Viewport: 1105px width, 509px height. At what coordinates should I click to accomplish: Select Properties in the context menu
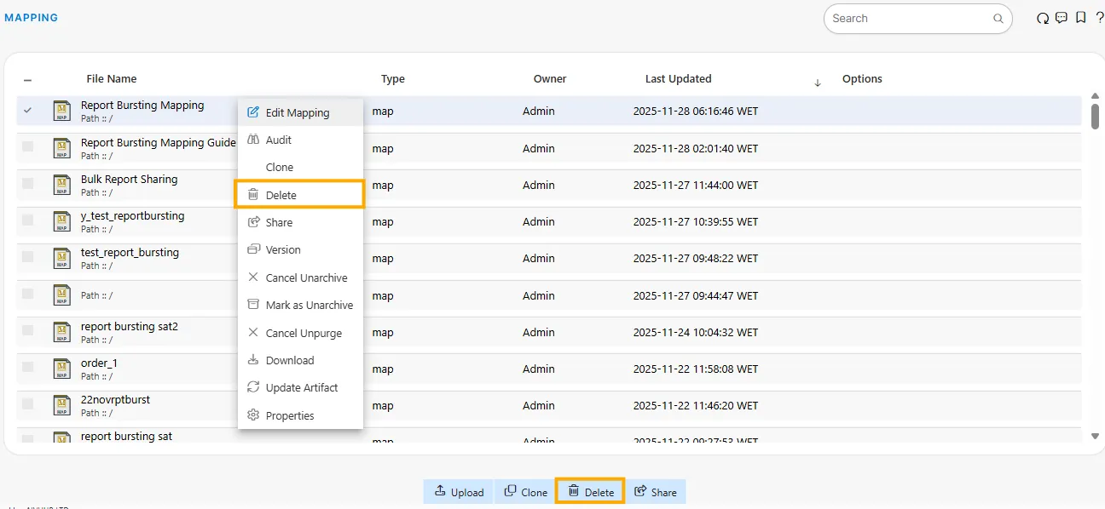[290, 415]
